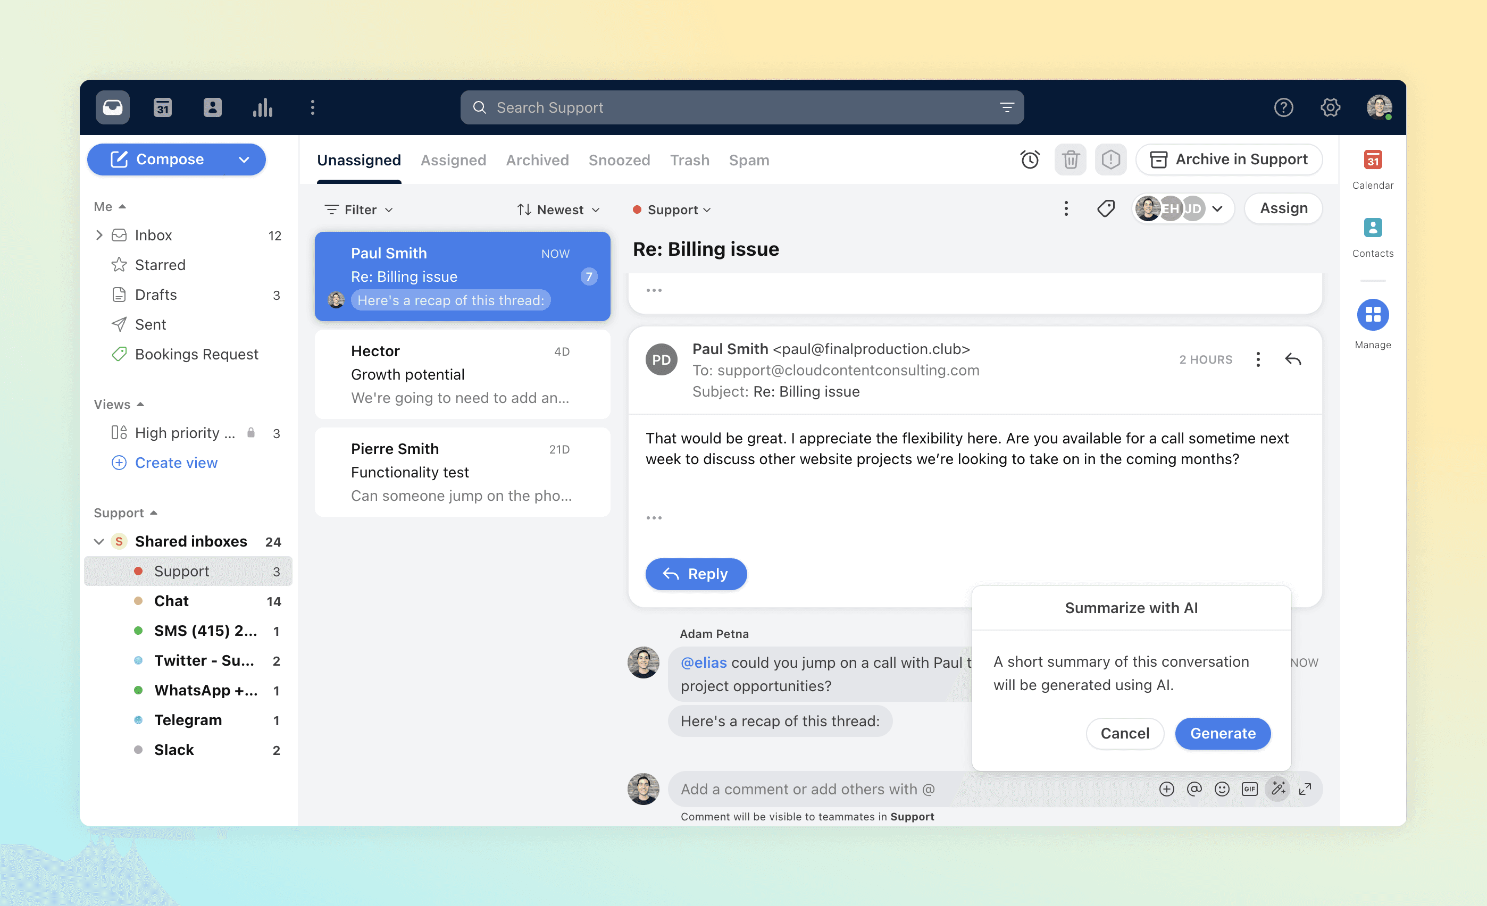Viewport: 1487px width, 906px height.
Task: Open the Manage apps icon
Action: (x=1373, y=315)
